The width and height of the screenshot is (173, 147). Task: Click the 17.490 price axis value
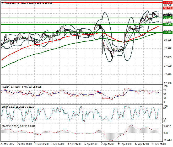pyautogui.click(x=168, y=74)
